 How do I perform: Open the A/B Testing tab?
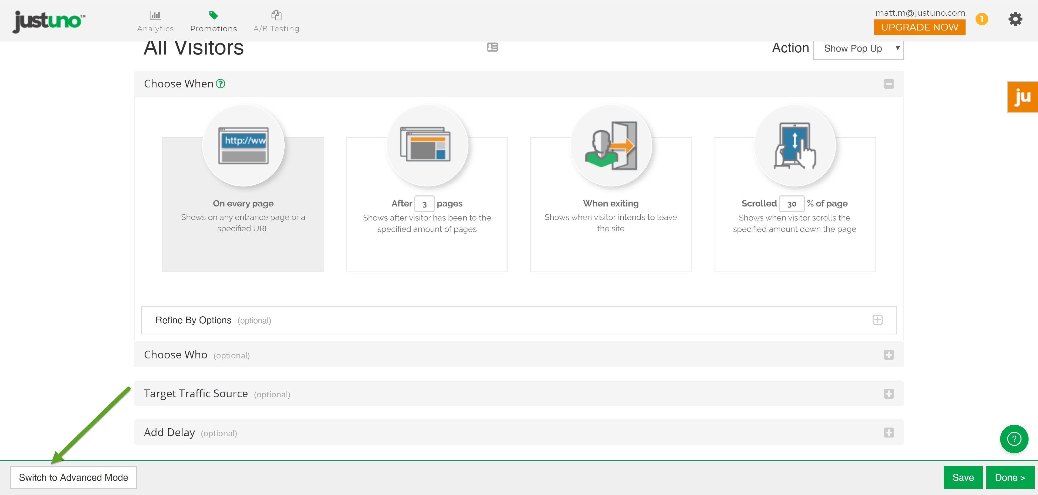(x=276, y=22)
